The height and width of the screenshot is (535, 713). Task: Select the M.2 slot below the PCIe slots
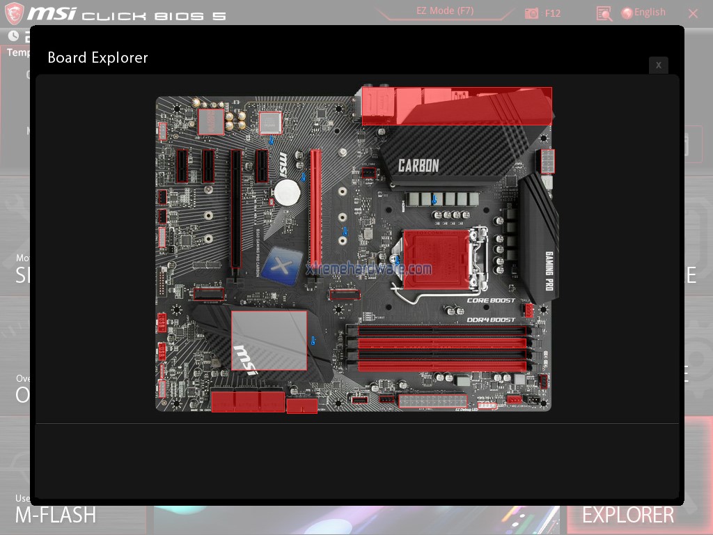tap(209, 294)
